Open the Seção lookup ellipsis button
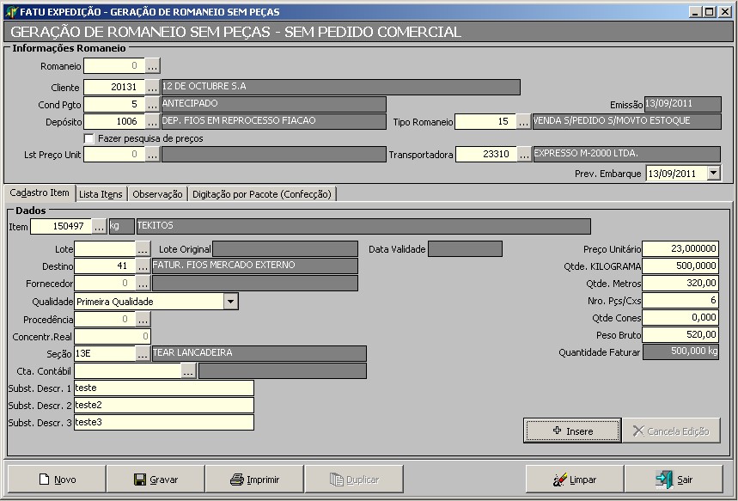Screen dimensions: 738x501 (143, 354)
